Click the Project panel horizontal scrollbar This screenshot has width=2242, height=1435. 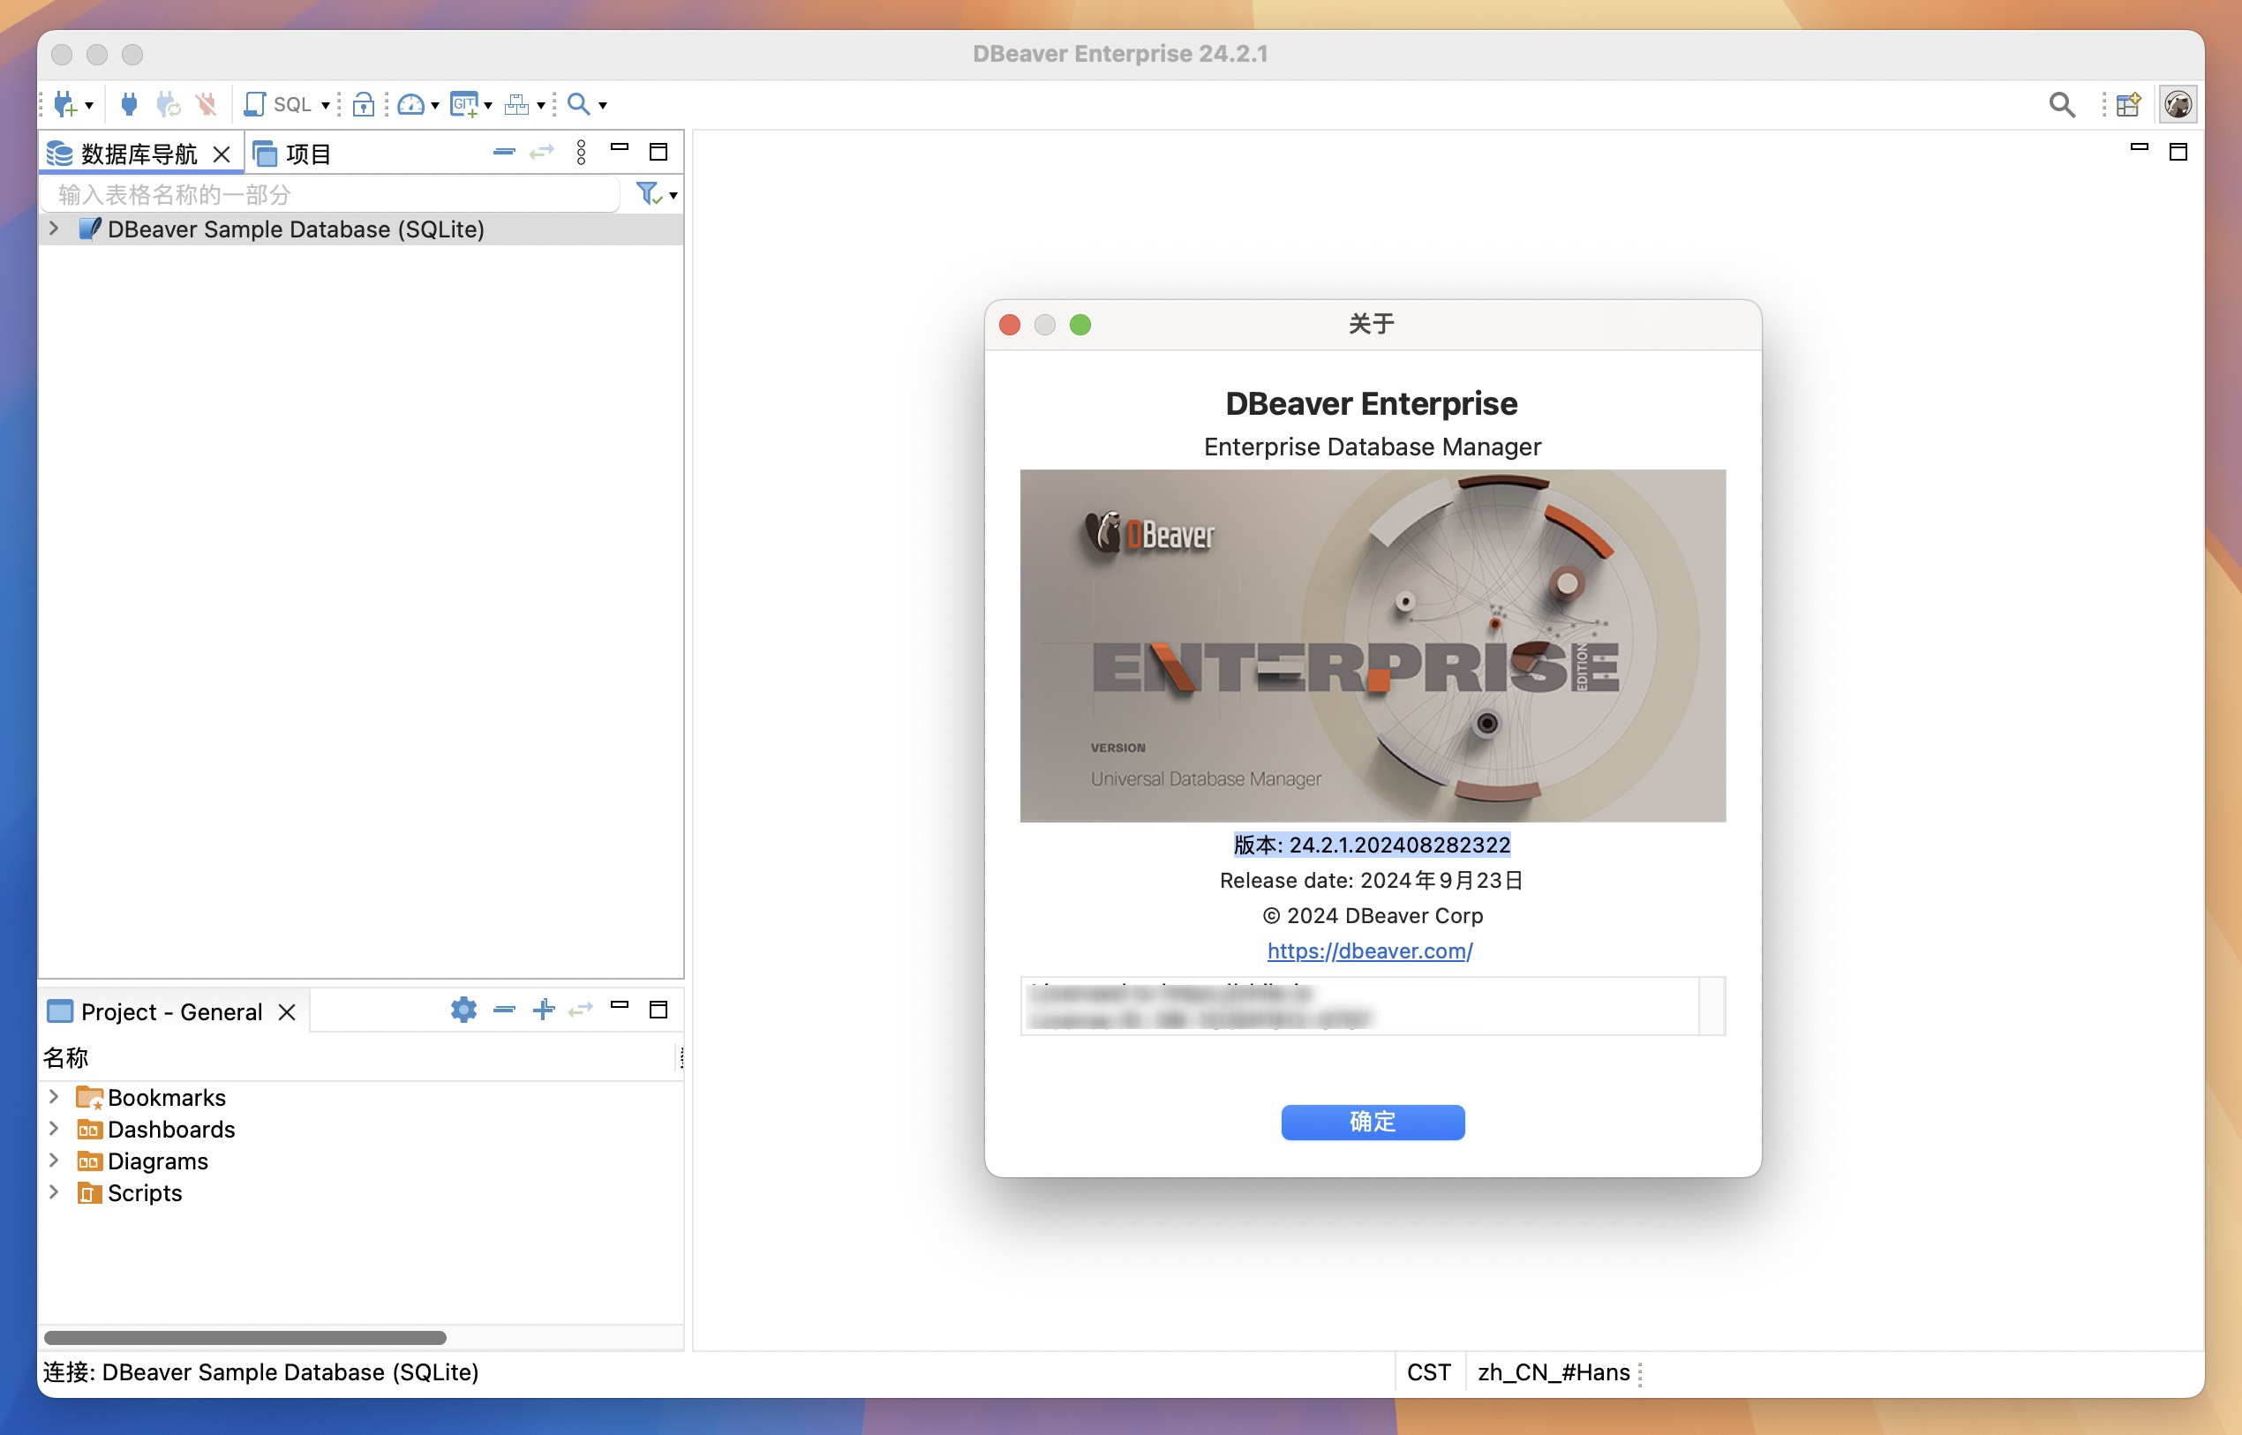coord(245,1337)
